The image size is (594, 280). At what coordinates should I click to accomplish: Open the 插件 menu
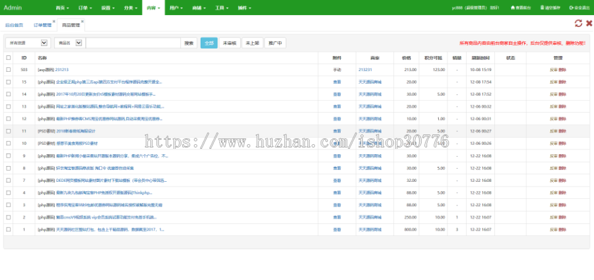(244, 7)
